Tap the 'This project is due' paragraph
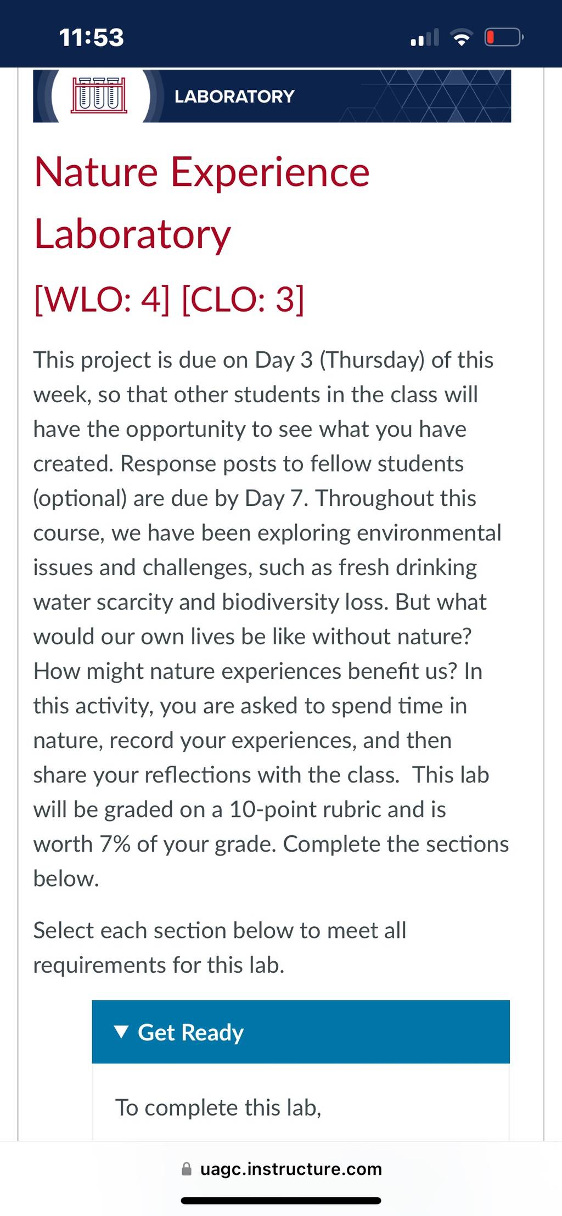562x1216 pixels. (271, 619)
